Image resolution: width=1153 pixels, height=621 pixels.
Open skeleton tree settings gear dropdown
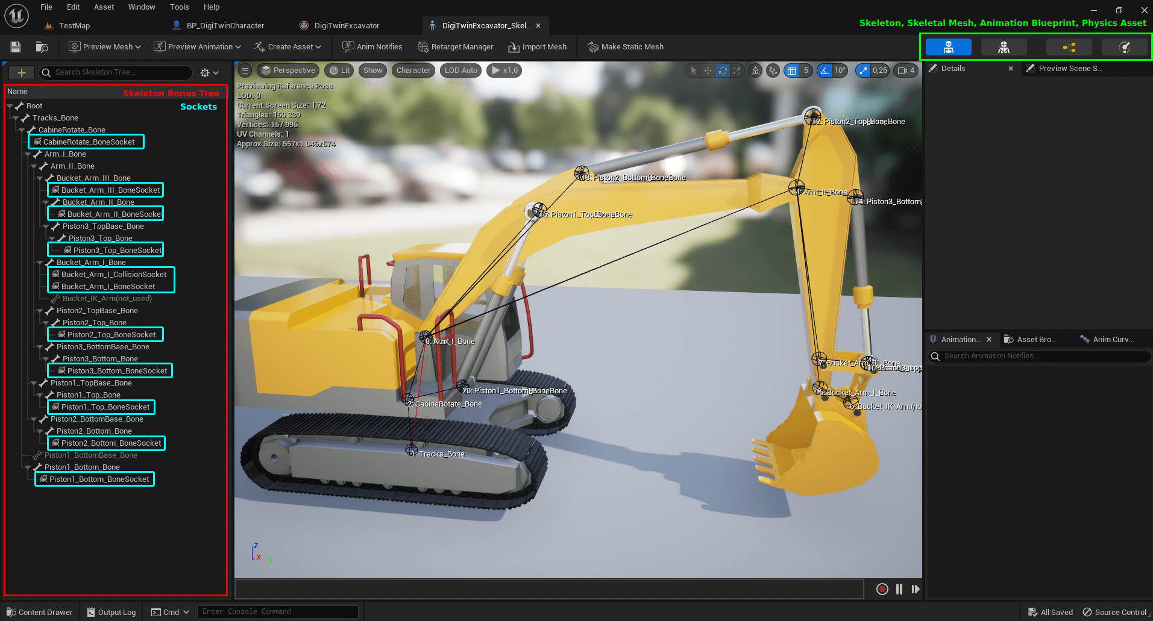(x=209, y=72)
